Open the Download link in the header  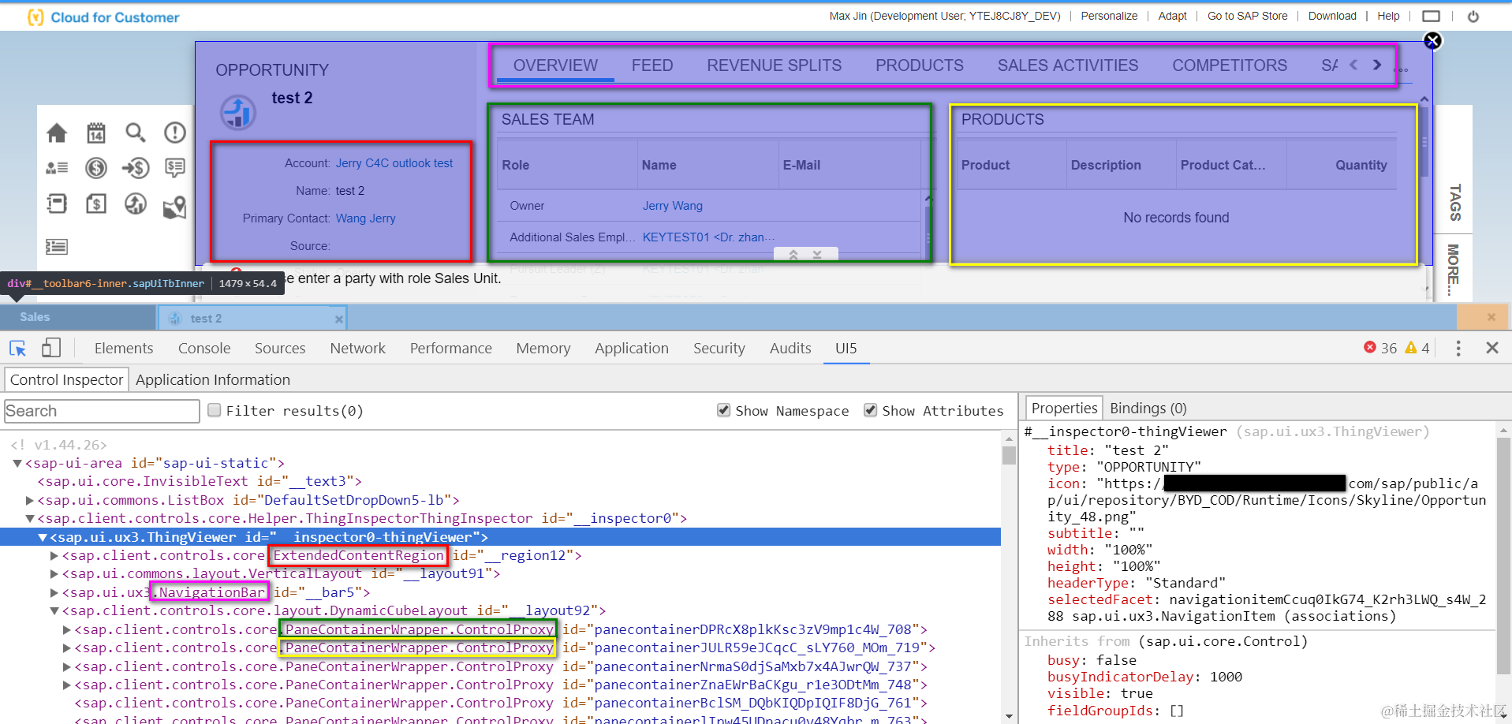pos(1332,16)
